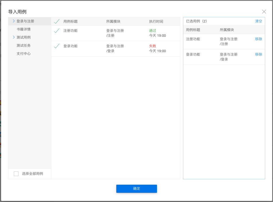
Task: Remove 登录功能 from selected cases
Action: pos(258,54)
